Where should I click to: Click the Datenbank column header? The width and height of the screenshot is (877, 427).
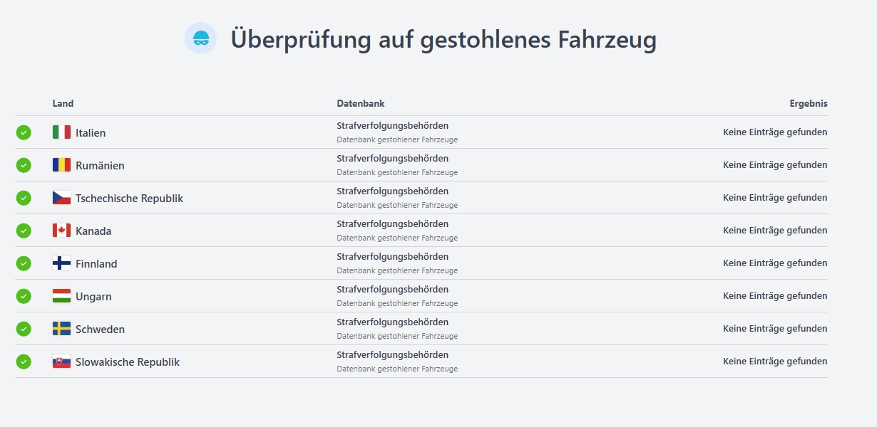(x=360, y=103)
